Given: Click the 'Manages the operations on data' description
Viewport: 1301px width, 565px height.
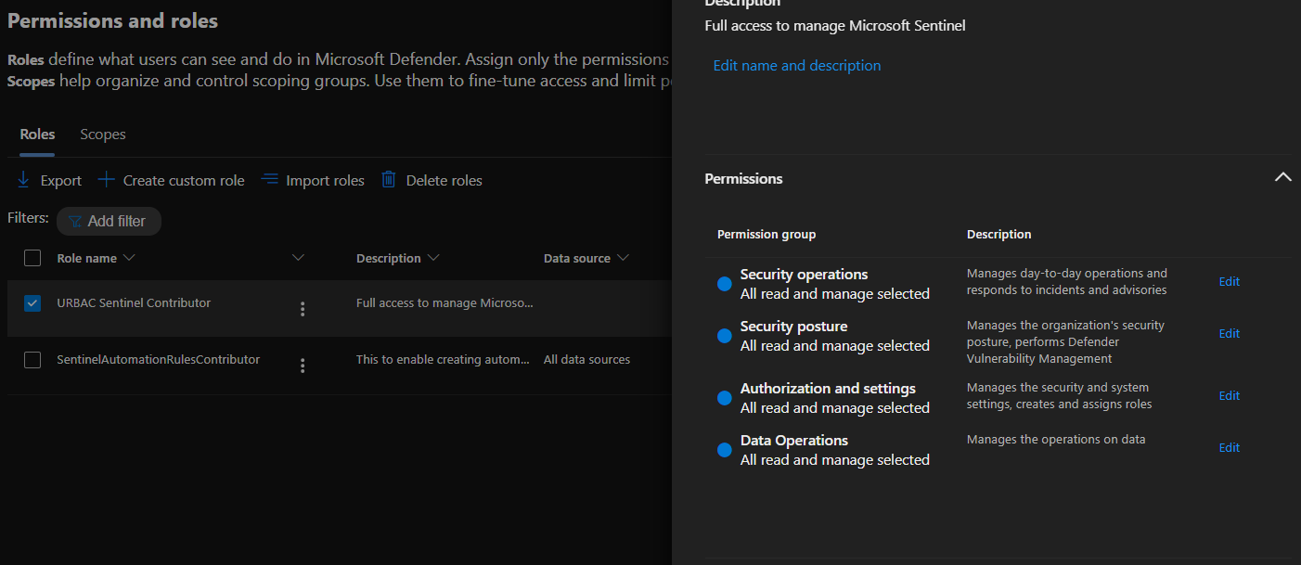Looking at the screenshot, I should click(1056, 439).
